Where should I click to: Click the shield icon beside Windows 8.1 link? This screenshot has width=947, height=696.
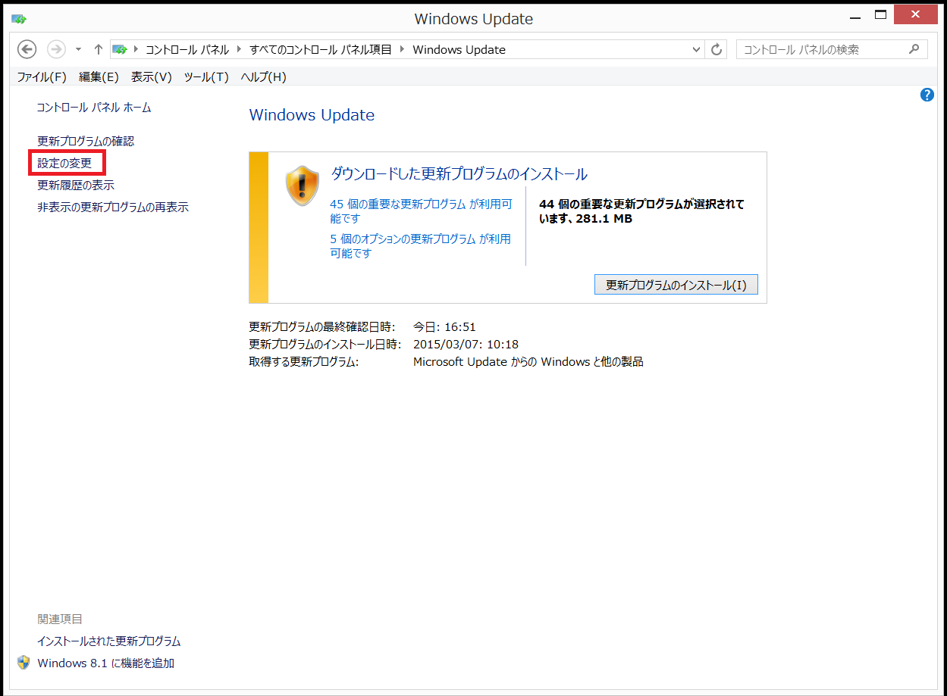pyautogui.click(x=24, y=663)
